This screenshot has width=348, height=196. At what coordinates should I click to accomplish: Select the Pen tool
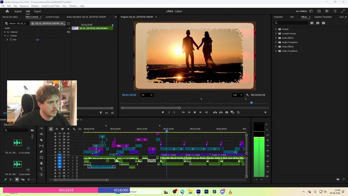click(x=41, y=152)
